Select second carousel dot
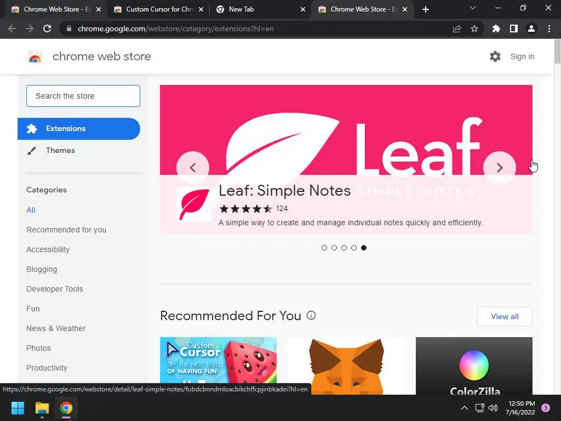This screenshot has height=421, width=561. (x=334, y=248)
